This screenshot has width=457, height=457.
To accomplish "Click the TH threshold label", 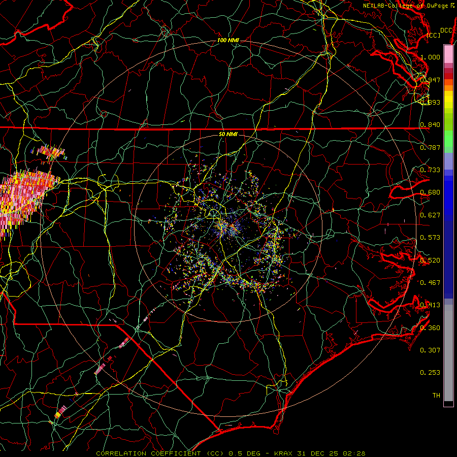I will tap(436, 396).
